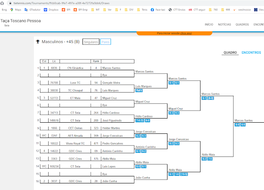Open NOTÍCIAS in site navigation
This screenshot has width=264, height=190.
[224, 24]
